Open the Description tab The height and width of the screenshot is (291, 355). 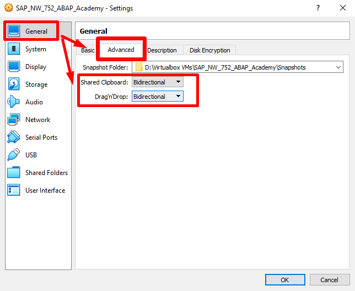point(162,50)
